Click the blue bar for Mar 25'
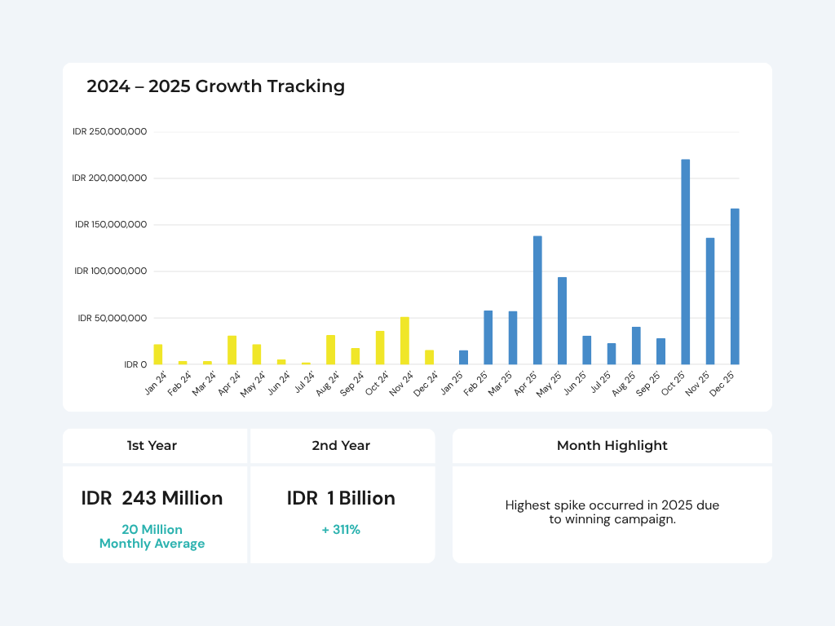Screen dimensions: 835x626 pos(513,338)
